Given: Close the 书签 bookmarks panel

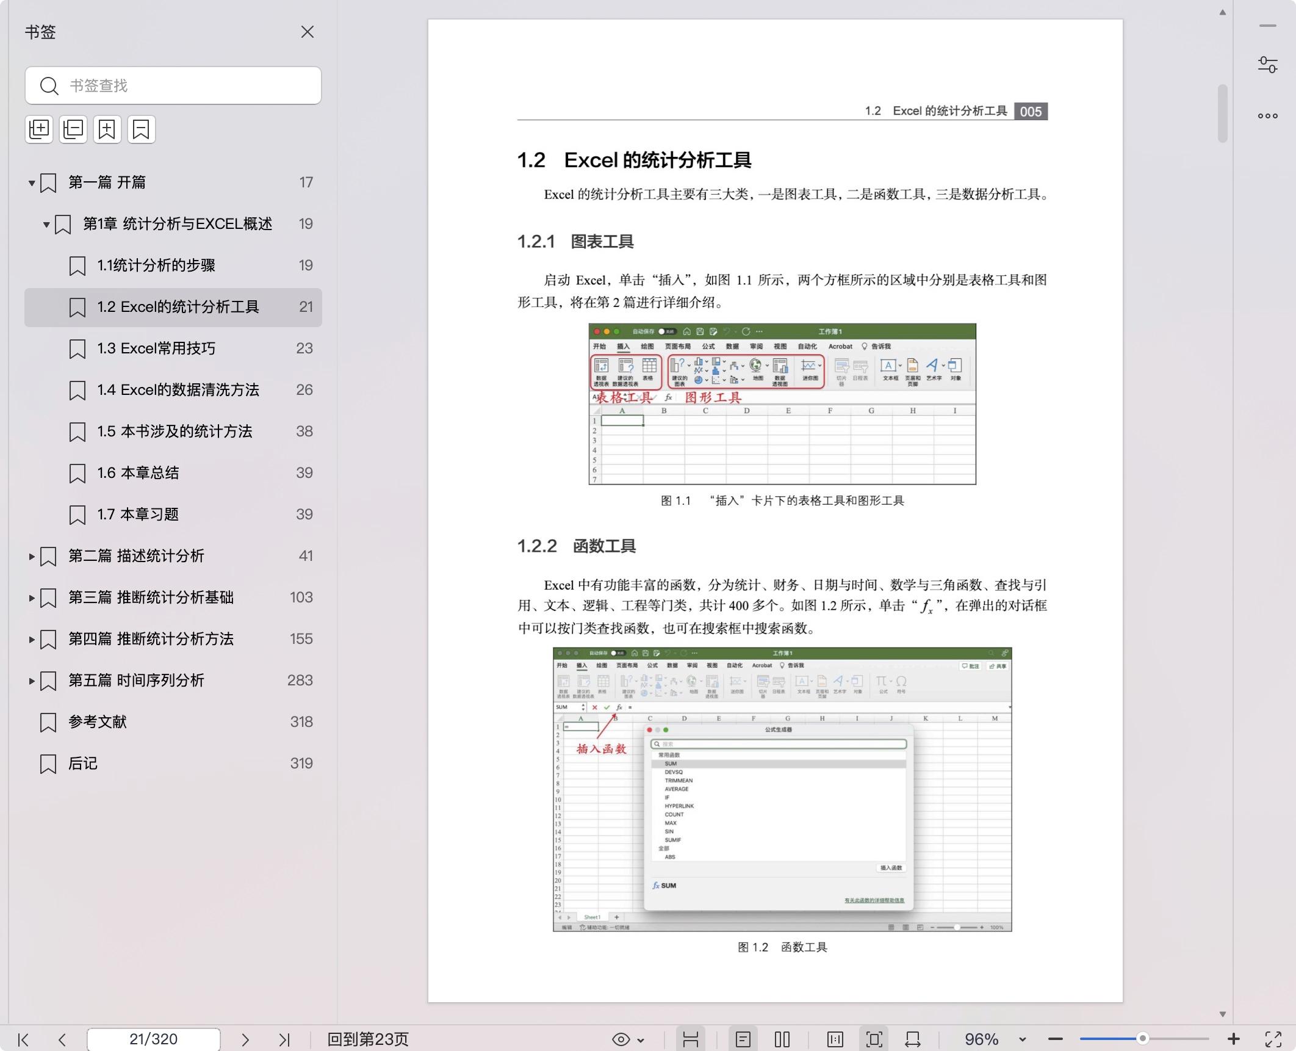Looking at the screenshot, I should 308,32.
